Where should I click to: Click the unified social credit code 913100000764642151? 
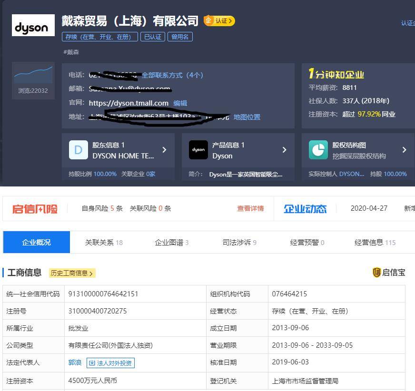[x=103, y=294]
